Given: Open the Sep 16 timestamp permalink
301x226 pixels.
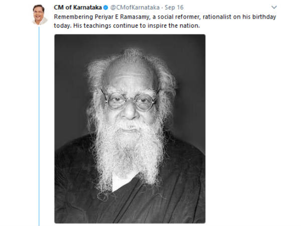Looking at the screenshot, I should coord(174,8).
